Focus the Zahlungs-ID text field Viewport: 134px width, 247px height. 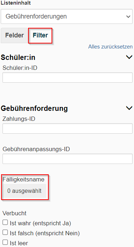68,128
